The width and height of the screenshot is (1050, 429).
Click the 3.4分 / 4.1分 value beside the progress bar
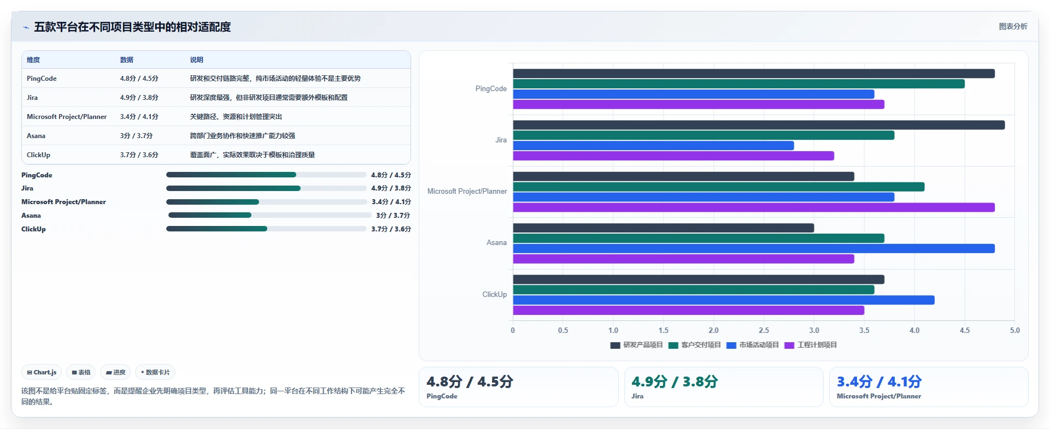tap(391, 202)
